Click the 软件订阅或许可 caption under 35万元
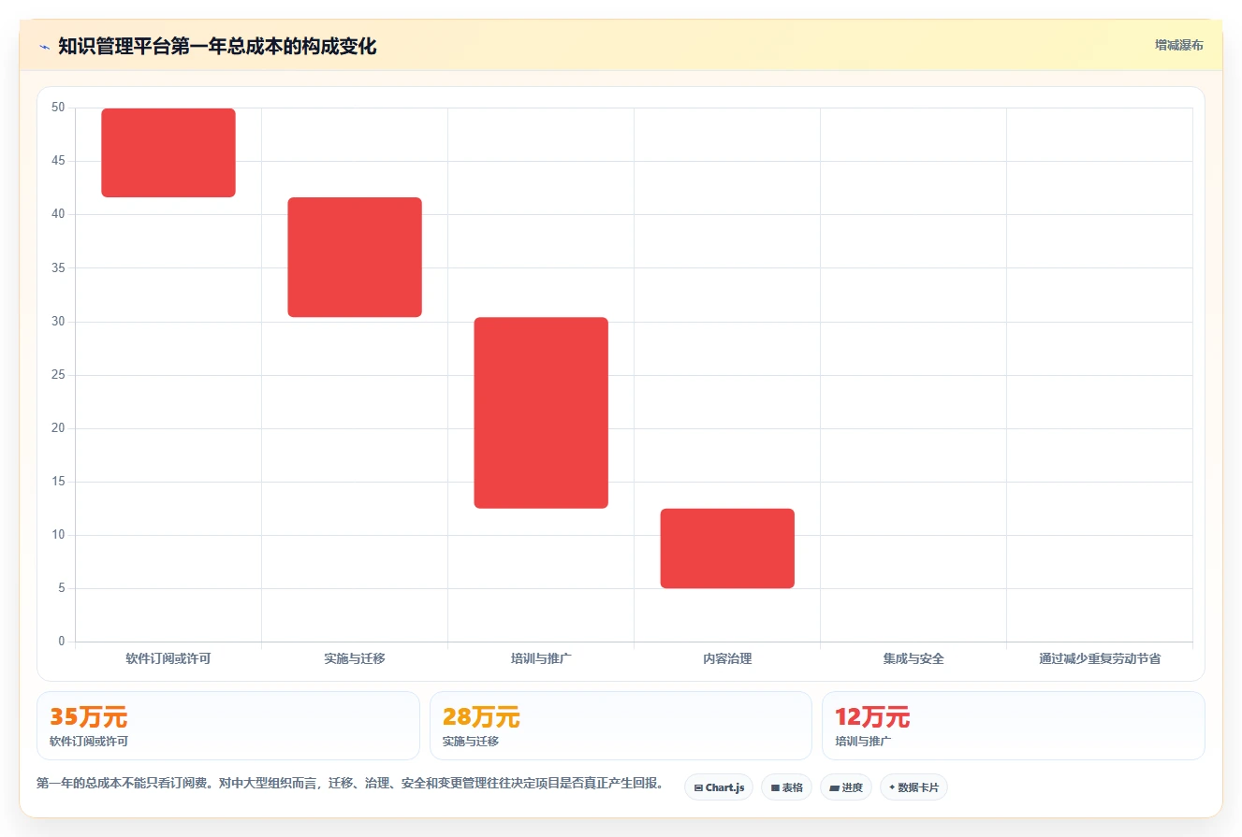The image size is (1242, 837). click(x=89, y=742)
